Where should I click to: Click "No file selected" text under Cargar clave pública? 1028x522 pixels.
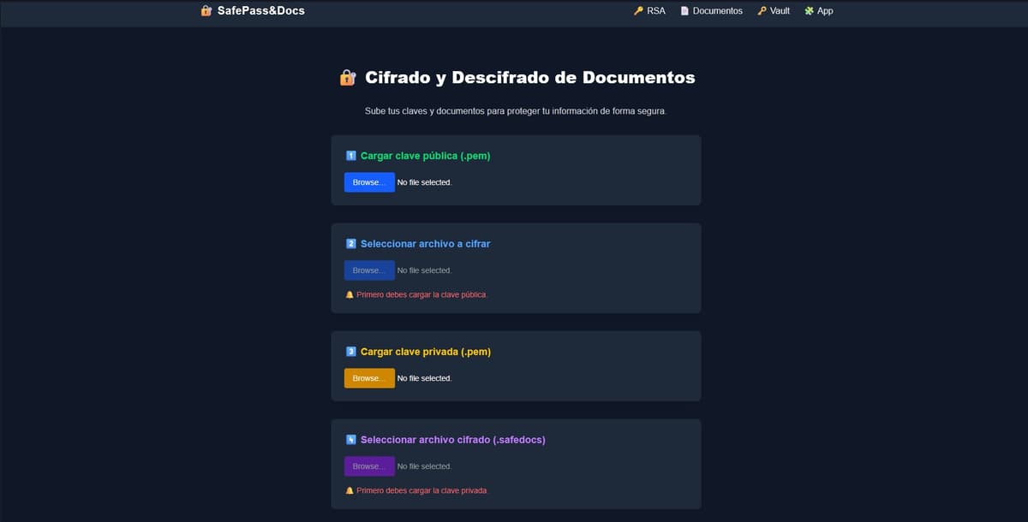424,182
